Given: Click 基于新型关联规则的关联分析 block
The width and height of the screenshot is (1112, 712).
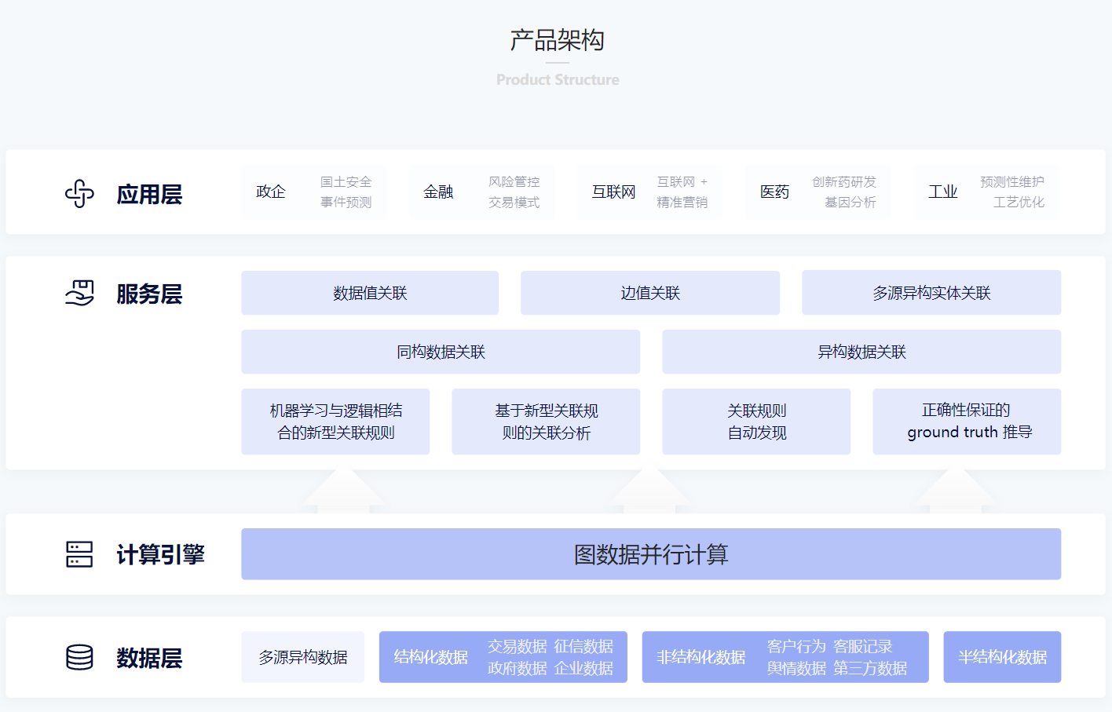Looking at the screenshot, I should (546, 422).
